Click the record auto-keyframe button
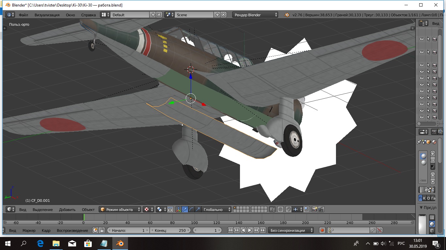 (x=322, y=230)
